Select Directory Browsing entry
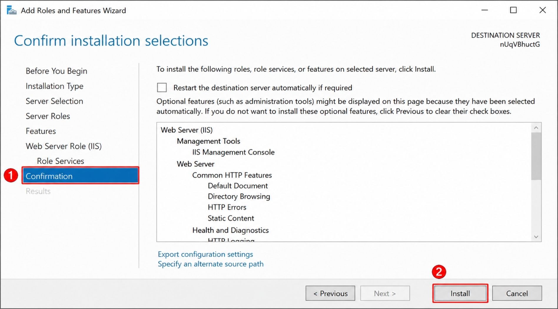Viewport: 558px width, 309px height. 239,196
